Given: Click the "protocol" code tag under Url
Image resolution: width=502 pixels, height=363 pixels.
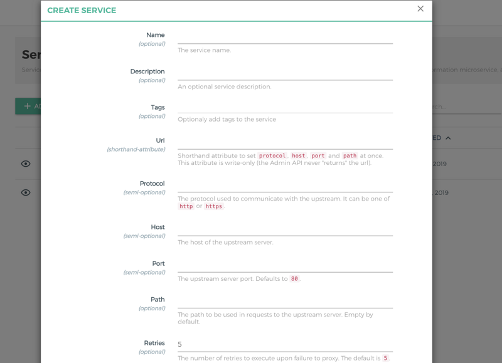Looking at the screenshot, I should tap(272, 155).
